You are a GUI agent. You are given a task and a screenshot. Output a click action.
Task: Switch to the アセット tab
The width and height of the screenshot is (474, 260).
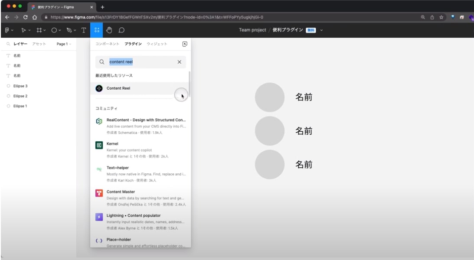(x=39, y=44)
